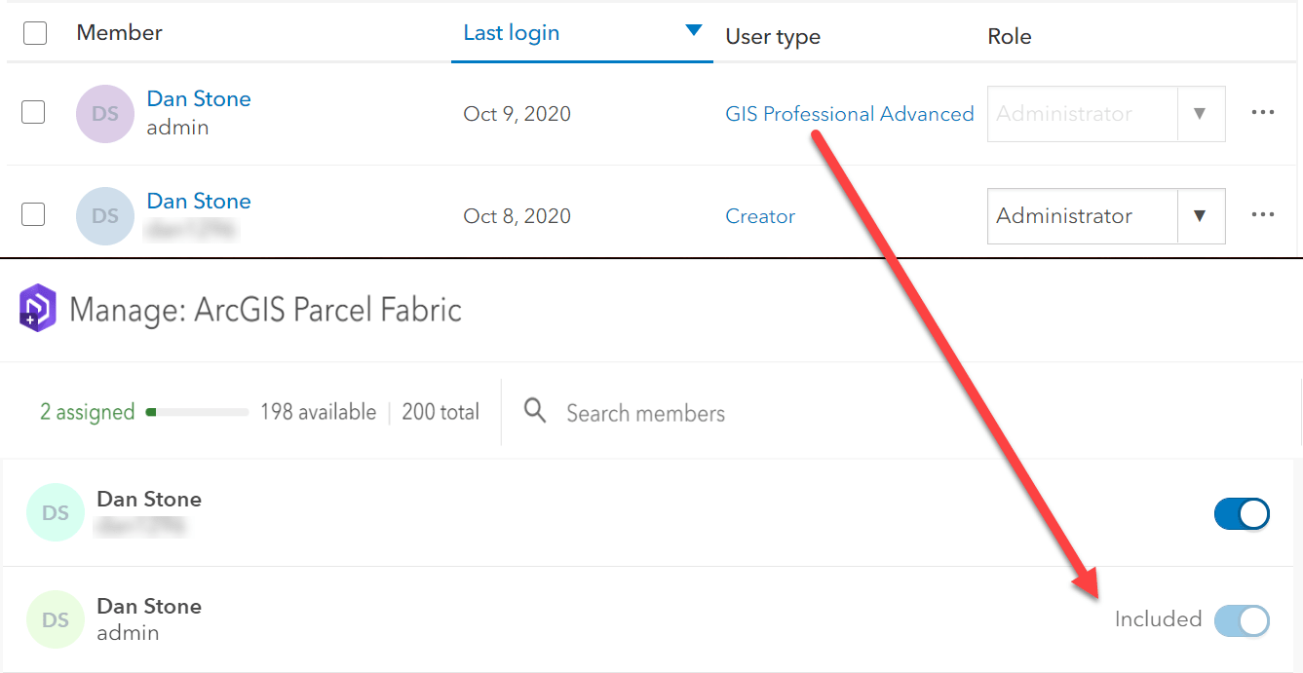Open the GIS Professional Advanced user type link
1303x673 pixels.
point(849,114)
